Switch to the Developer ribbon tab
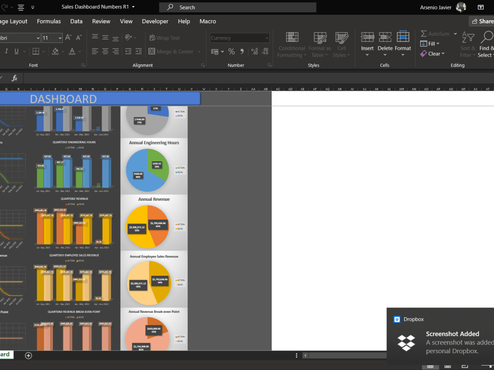This screenshot has height=370, width=494. click(x=155, y=21)
